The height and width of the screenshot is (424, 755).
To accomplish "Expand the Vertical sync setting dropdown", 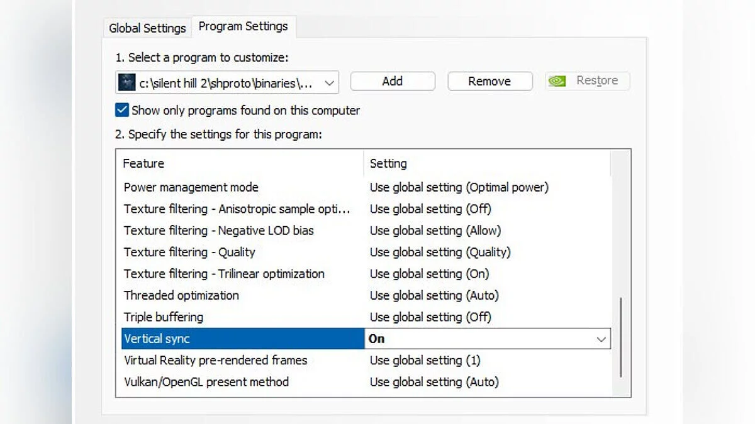I will point(601,339).
